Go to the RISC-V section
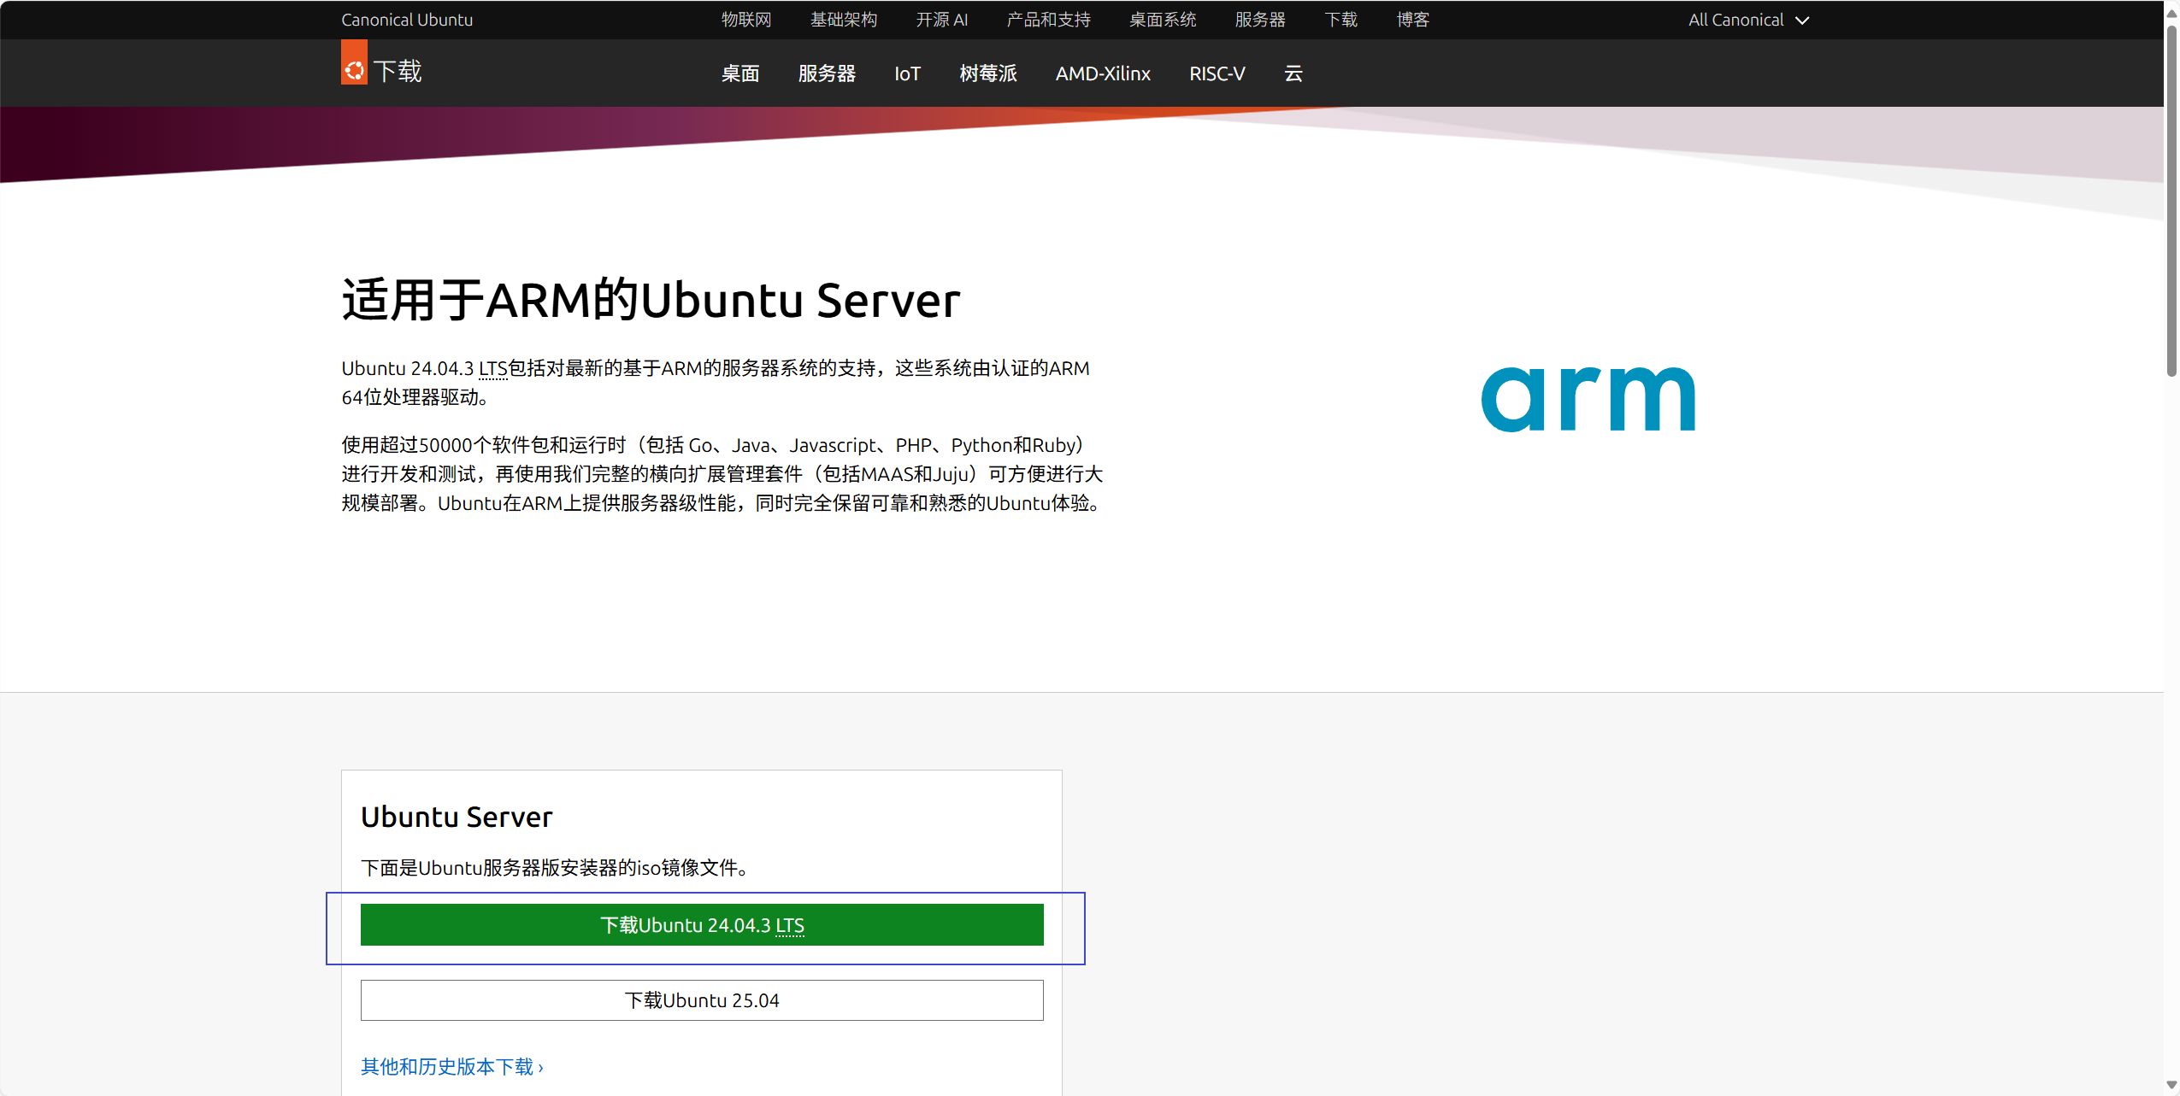 tap(1217, 73)
